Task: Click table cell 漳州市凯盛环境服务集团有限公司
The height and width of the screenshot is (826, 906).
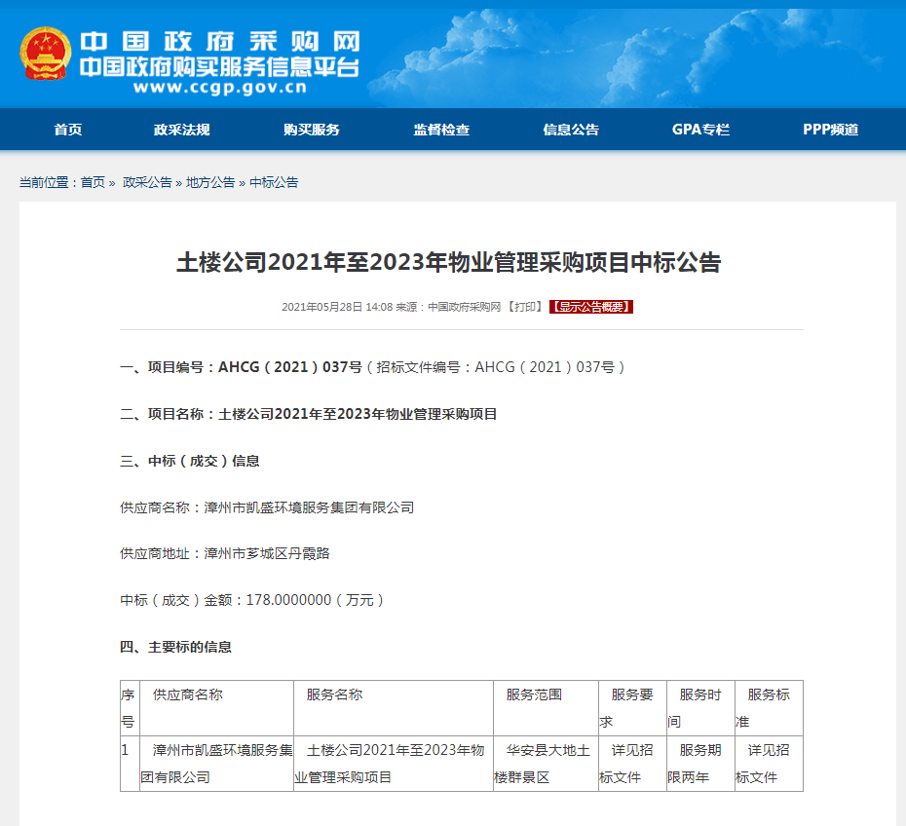Action: [x=216, y=764]
